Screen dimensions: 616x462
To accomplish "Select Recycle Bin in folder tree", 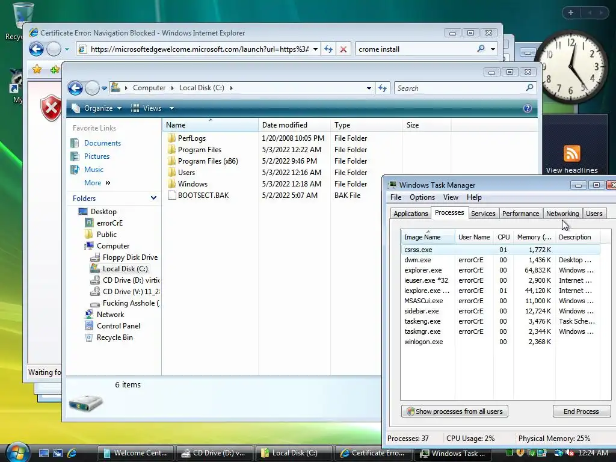I will tap(115, 337).
